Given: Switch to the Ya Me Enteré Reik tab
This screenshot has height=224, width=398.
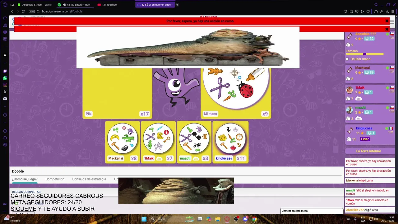Looking at the screenshot, I should click(75, 5).
